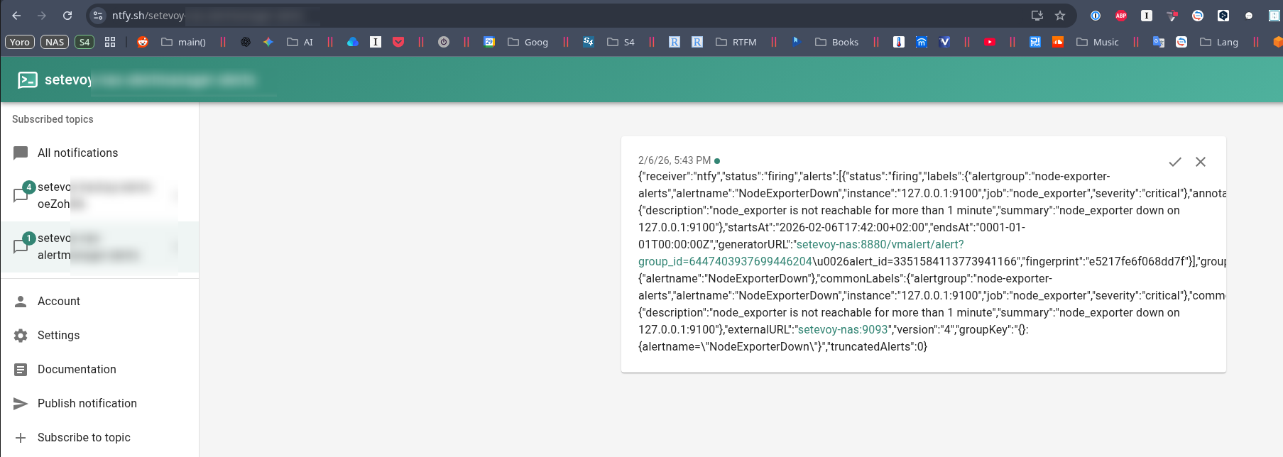Click Publish notification

tap(87, 403)
